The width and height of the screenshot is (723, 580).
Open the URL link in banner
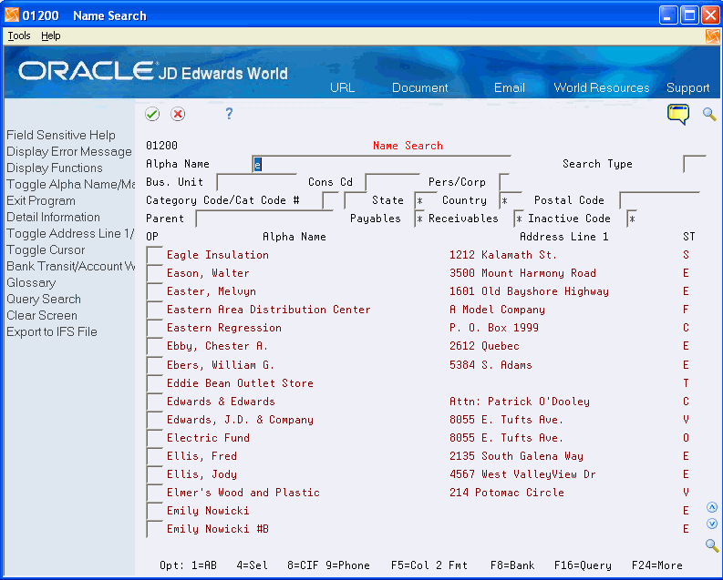pos(342,87)
